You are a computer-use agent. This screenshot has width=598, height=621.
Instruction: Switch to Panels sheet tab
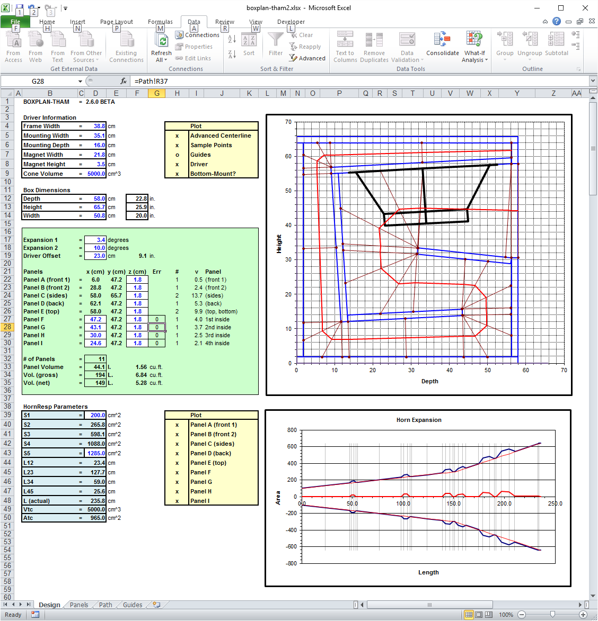79,605
